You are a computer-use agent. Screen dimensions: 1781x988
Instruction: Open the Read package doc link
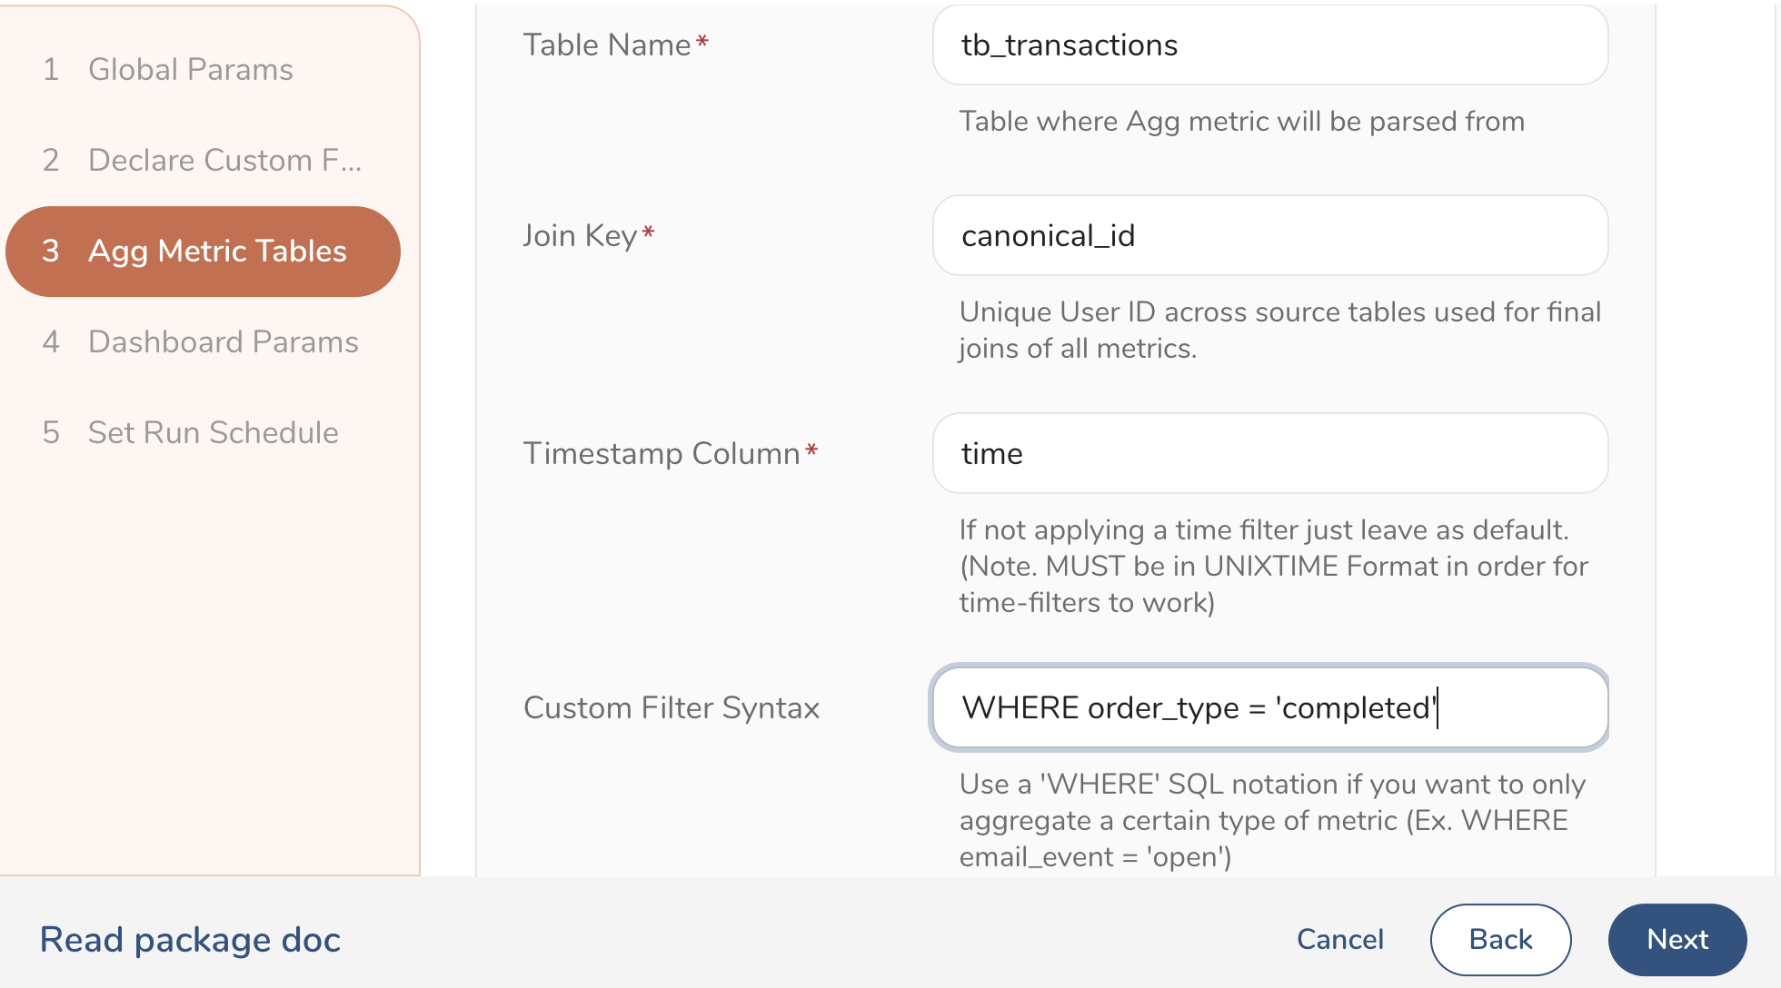click(190, 940)
